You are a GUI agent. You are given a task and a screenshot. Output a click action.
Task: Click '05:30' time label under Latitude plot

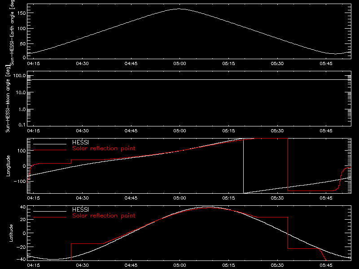(277, 265)
